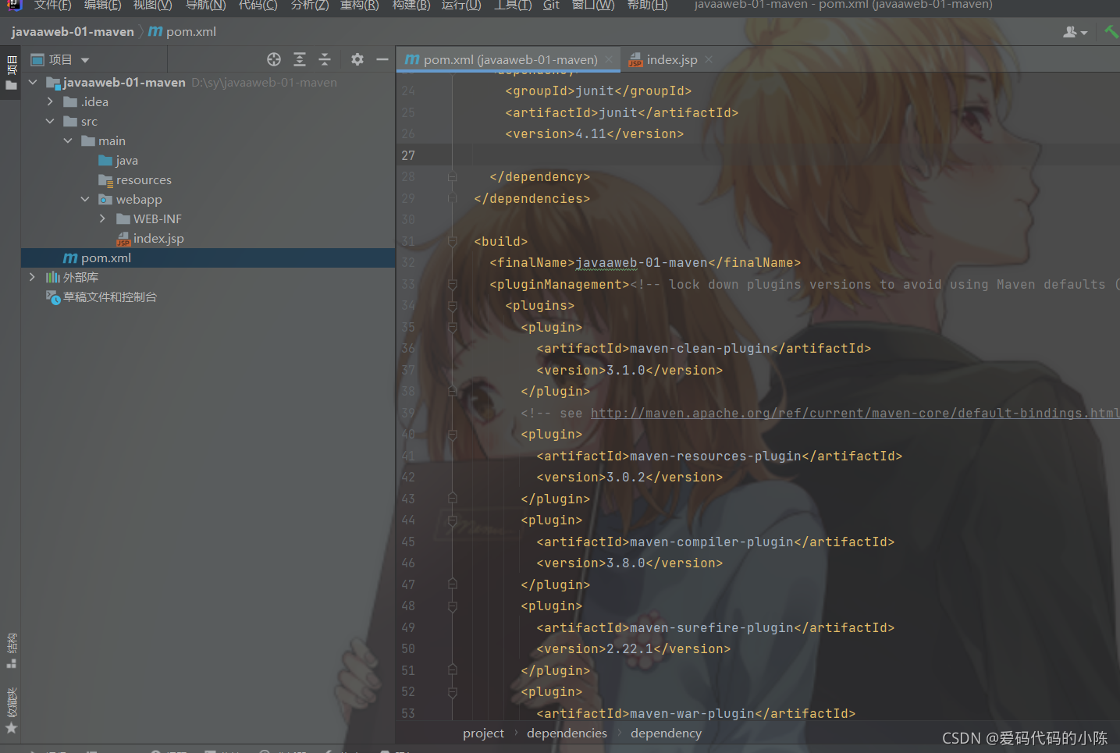The image size is (1120, 753).
Task: Open the project view dropdown selector
Action: [x=60, y=59]
